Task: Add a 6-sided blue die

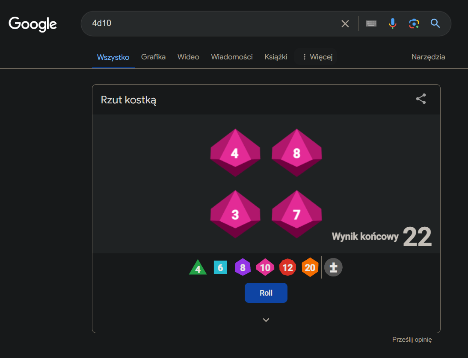Action: pyautogui.click(x=220, y=267)
